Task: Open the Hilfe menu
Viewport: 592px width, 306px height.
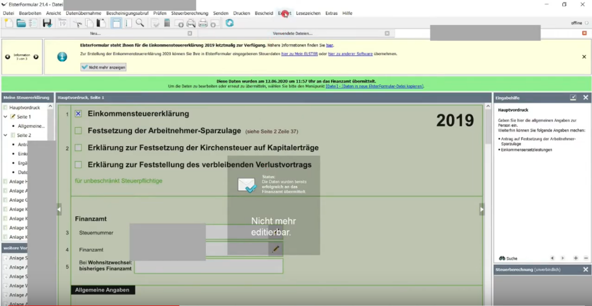Action: [347, 13]
